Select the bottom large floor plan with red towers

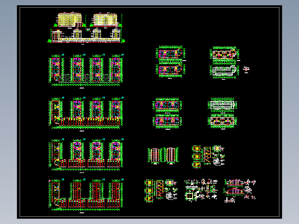pos(86,195)
